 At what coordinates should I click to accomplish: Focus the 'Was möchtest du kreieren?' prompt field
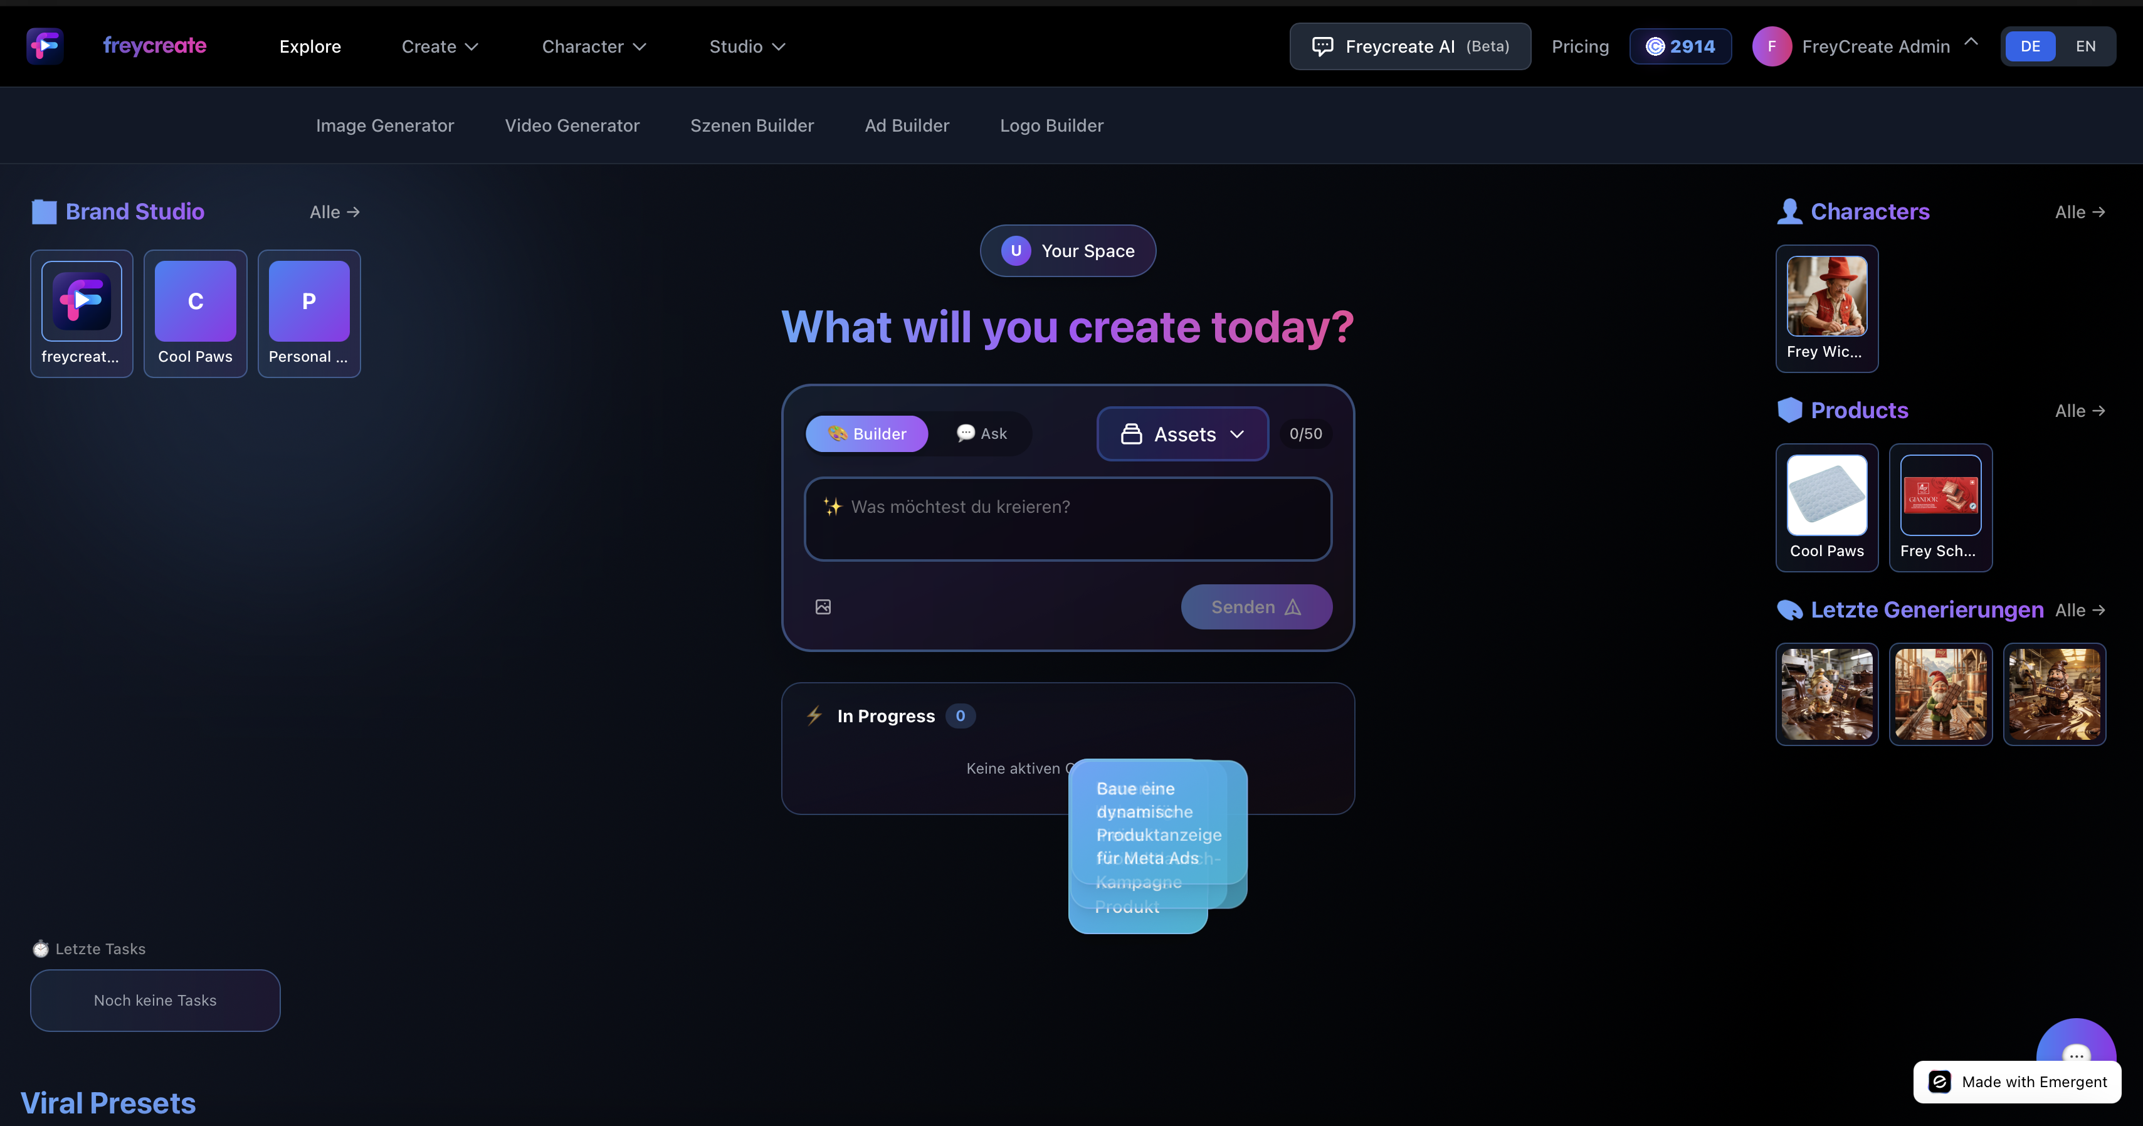click(x=1068, y=519)
